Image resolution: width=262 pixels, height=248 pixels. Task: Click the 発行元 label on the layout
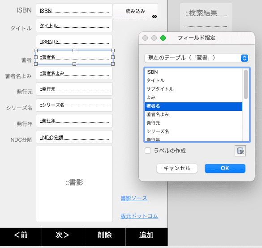25,92
